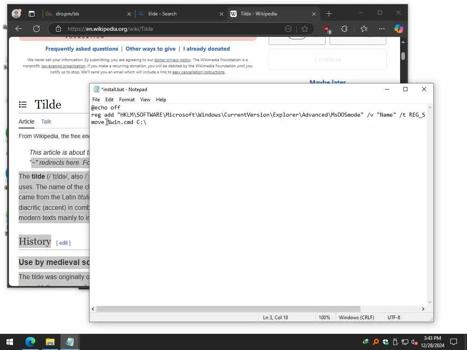Open Windows Security tray icon

coord(386,342)
